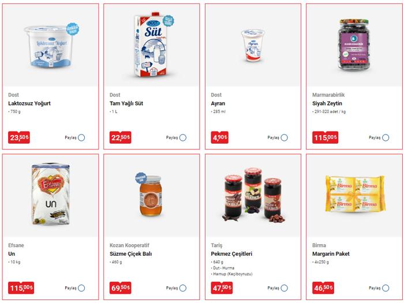Image resolution: width=404 pixels, height=303 pixels.
Task: Click the Siyah Zeytin product title
Action: pyautogui.click(x=327, y=103)
